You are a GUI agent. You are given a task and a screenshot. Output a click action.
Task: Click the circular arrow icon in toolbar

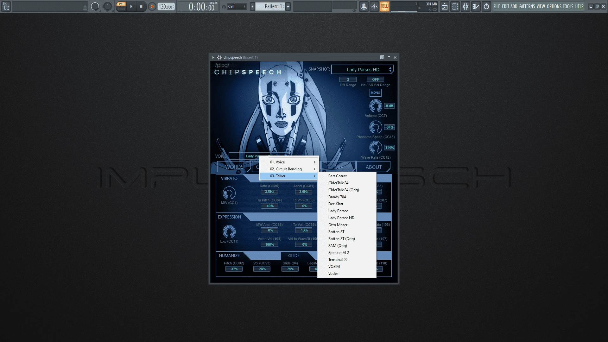click(x=486, y=6)
